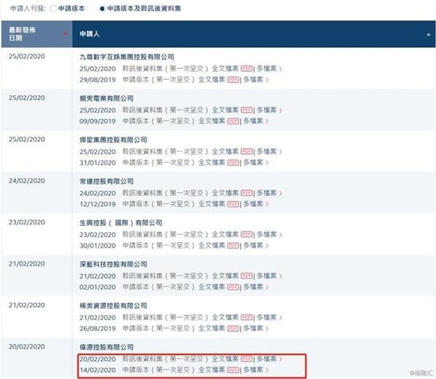436x379 pixels.
Task: Open PDF icon for 九尊數字互娛 29/08/2019 row
Action: [233, 80]
